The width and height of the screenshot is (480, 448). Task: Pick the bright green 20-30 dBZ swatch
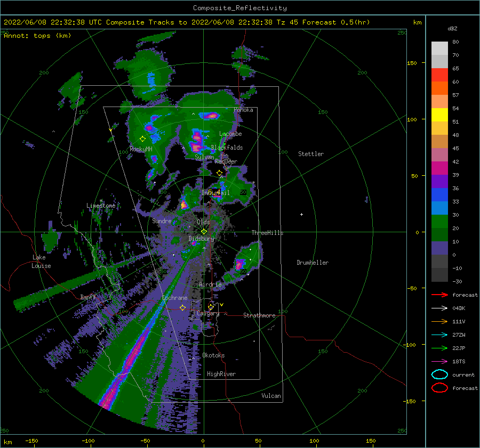pos(439,222)
